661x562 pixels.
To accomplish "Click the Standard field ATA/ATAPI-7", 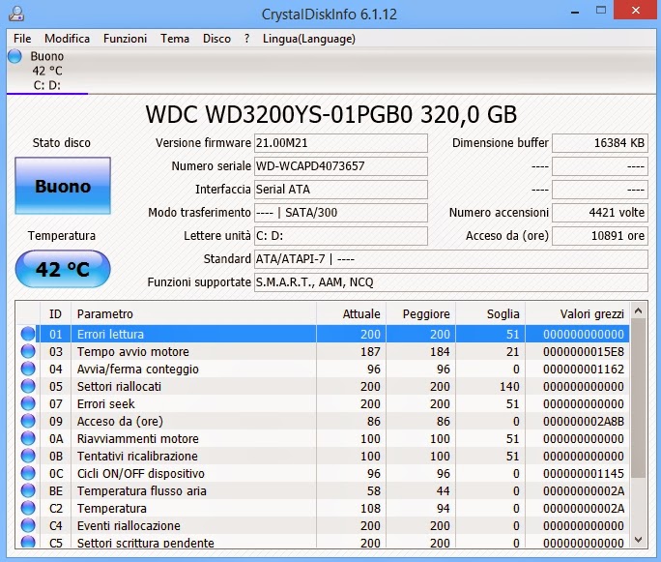I will click(451, 259).
